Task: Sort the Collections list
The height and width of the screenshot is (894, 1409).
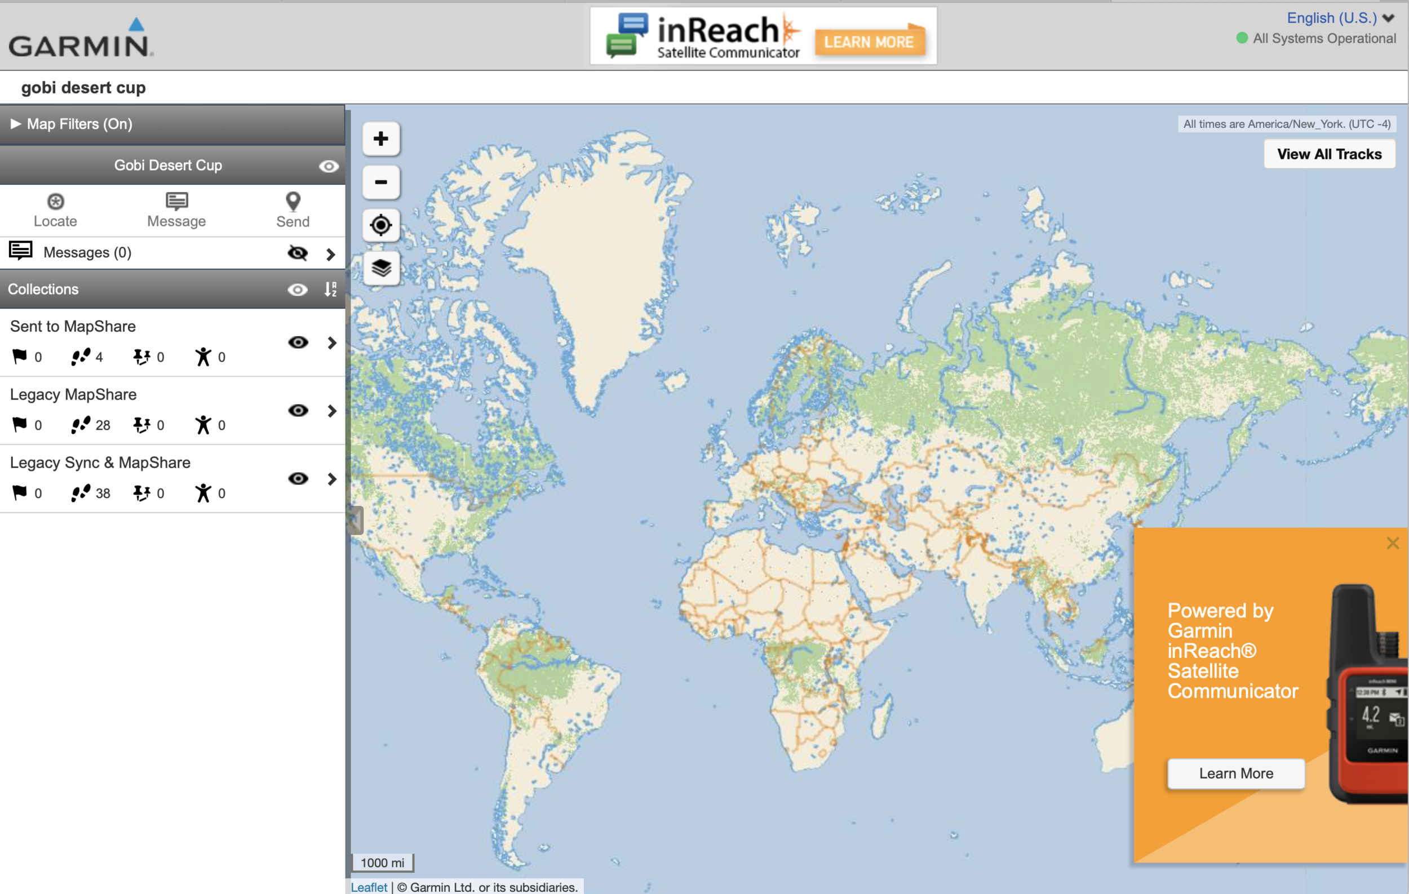Action: (x=331, y=290)
